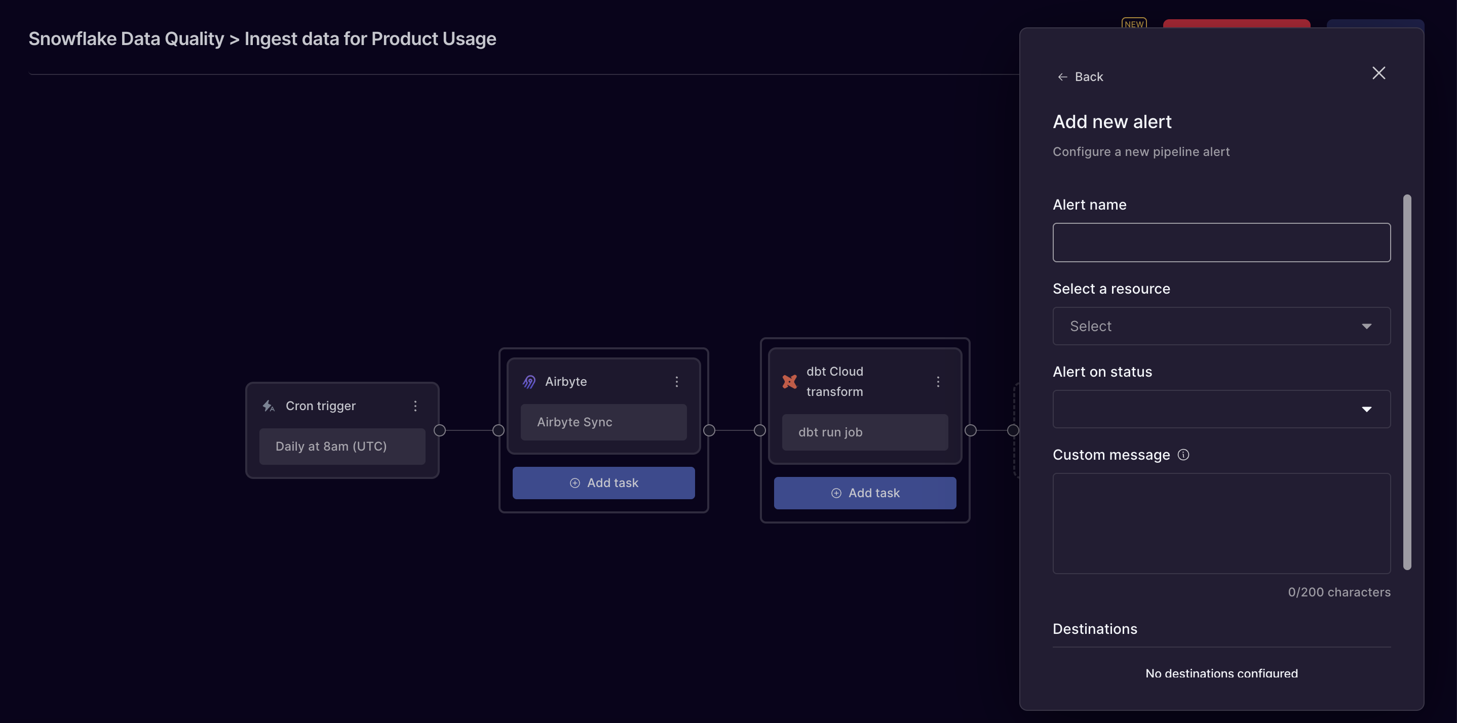
Task: Click Back in the Add new alert panel
Action: click(x=1088, y=76)
